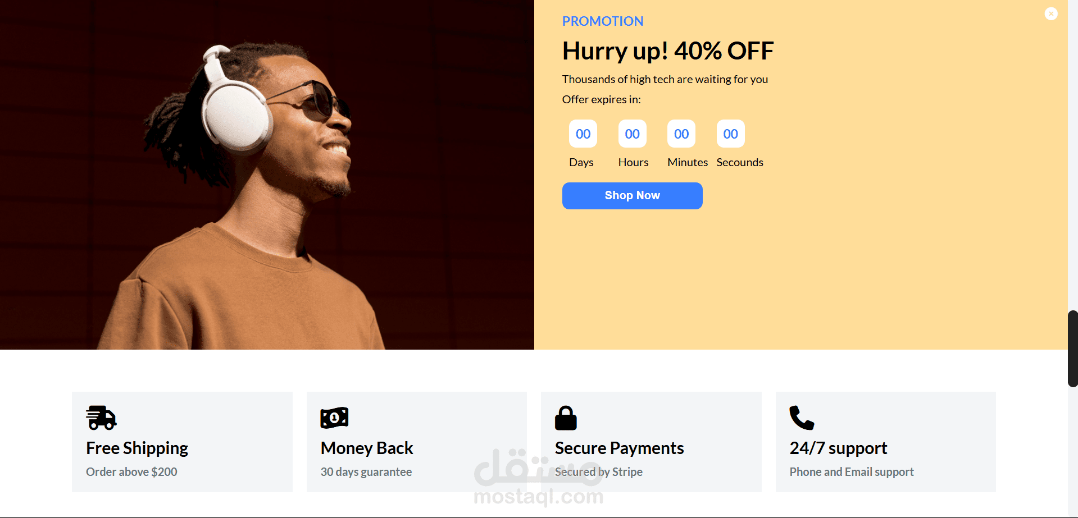Click the Shop Now button
The height and width of the screenshot is (518, 1078).
coord(632,196)
